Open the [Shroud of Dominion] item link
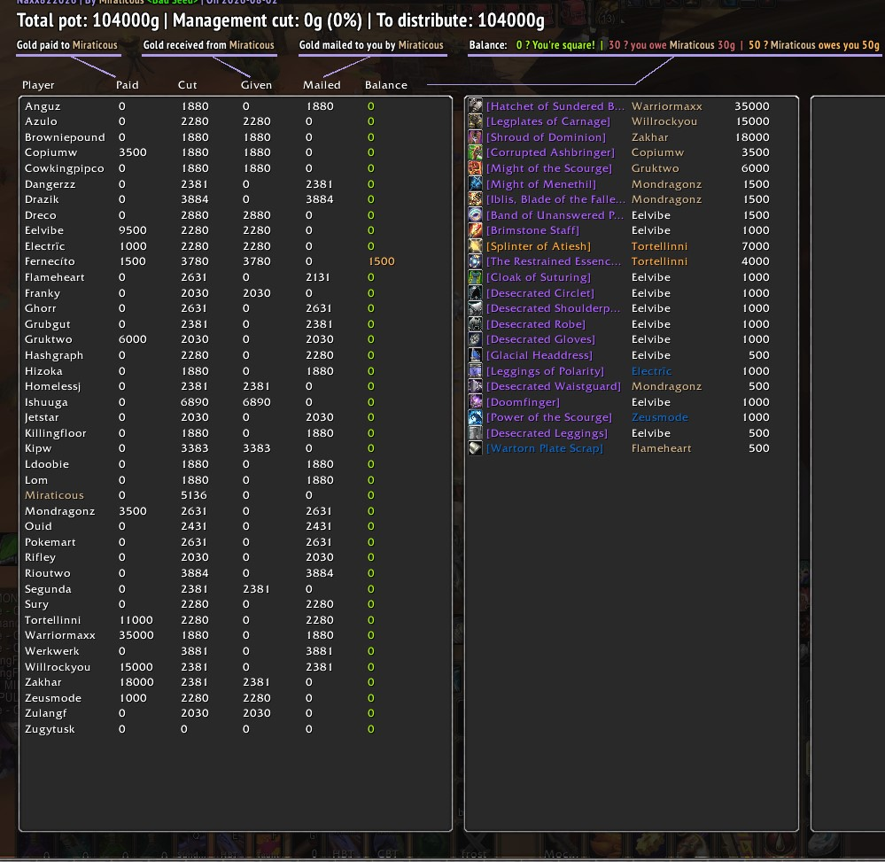 click(546, 137)
